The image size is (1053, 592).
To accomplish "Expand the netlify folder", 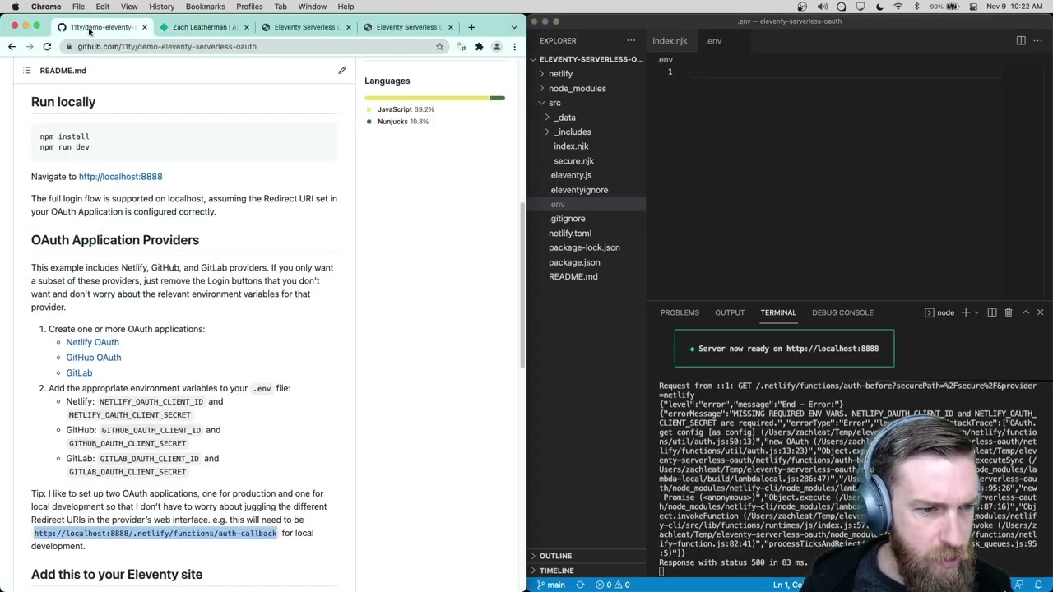I will click(x=588, y=74).
